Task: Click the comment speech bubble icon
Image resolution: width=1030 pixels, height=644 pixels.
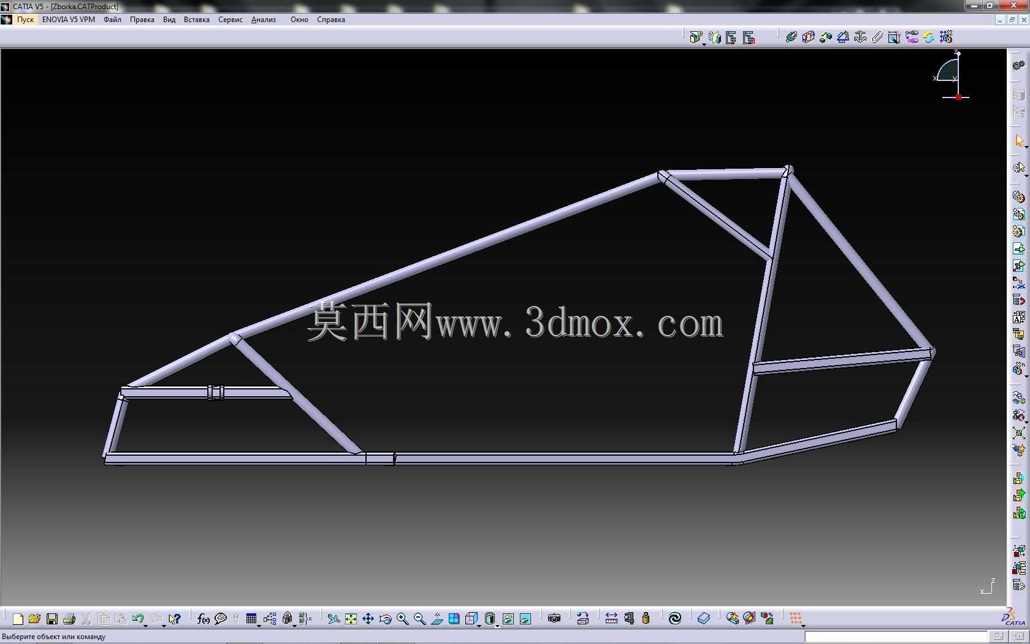Action: click(221, 619)
